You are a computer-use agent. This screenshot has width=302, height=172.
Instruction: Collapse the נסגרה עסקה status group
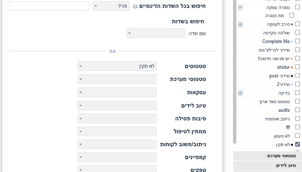240,8
